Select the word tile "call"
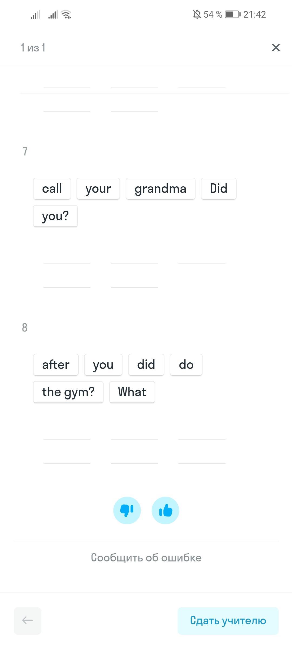 pyautogui.click(x=52, y=188)
